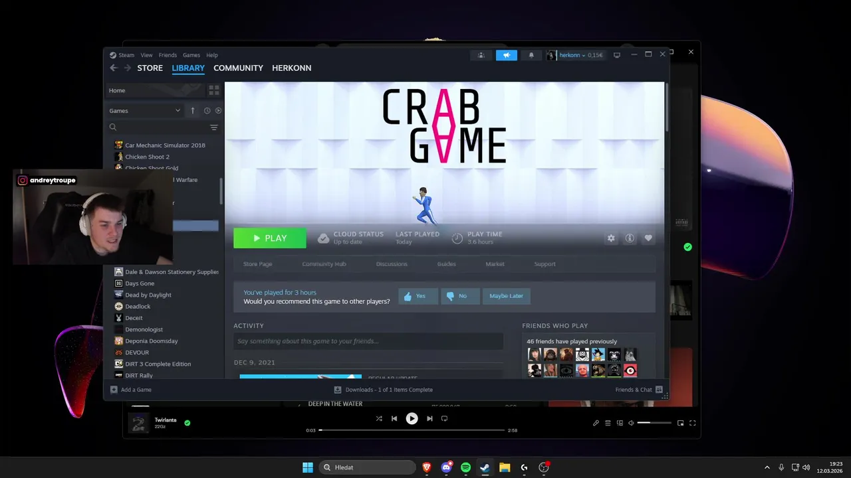Screen dimensions: 851x478
Task: Open Spotify miniplayer icon
Action: click(680, 423)
